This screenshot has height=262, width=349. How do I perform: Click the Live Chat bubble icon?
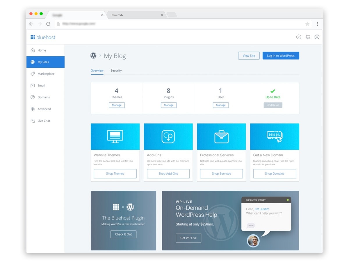click(33, 121)
